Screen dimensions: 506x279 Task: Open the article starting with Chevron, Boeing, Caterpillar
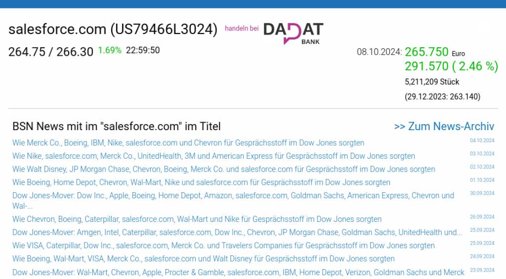tap(197, 219)
